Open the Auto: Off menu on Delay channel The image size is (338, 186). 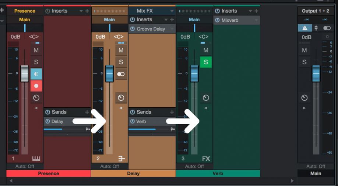click(x=109, y=167)
